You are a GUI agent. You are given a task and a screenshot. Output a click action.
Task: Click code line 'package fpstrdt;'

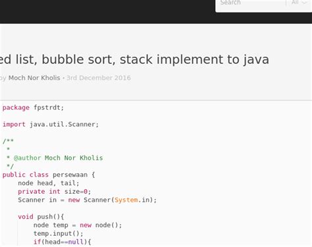(33, 108)
